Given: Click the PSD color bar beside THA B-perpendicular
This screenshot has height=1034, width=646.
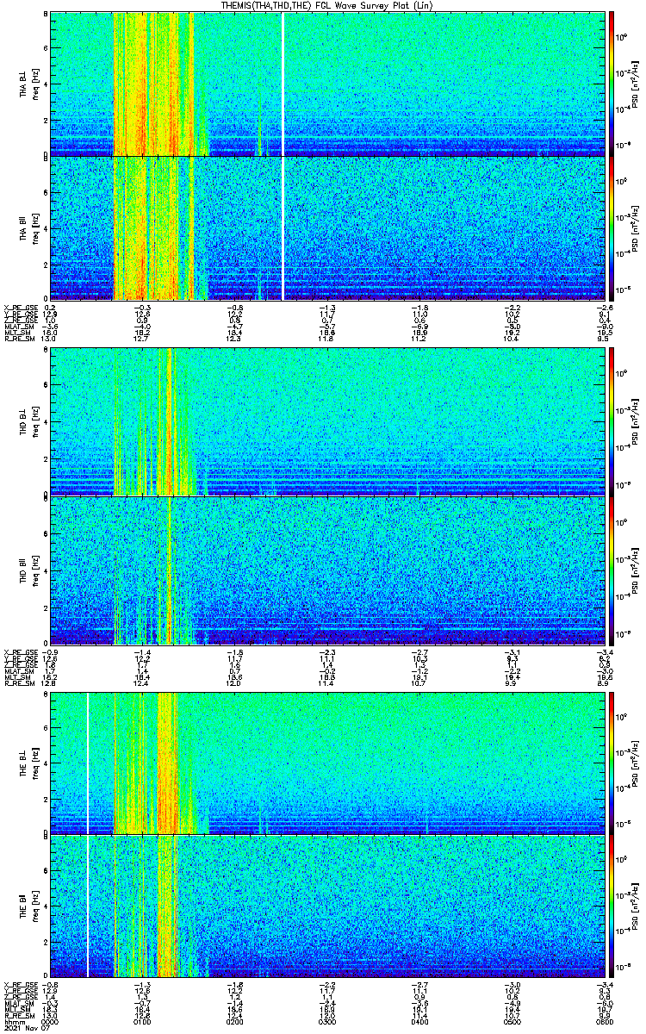Looking at the screenshot, I should pos(612,84).
